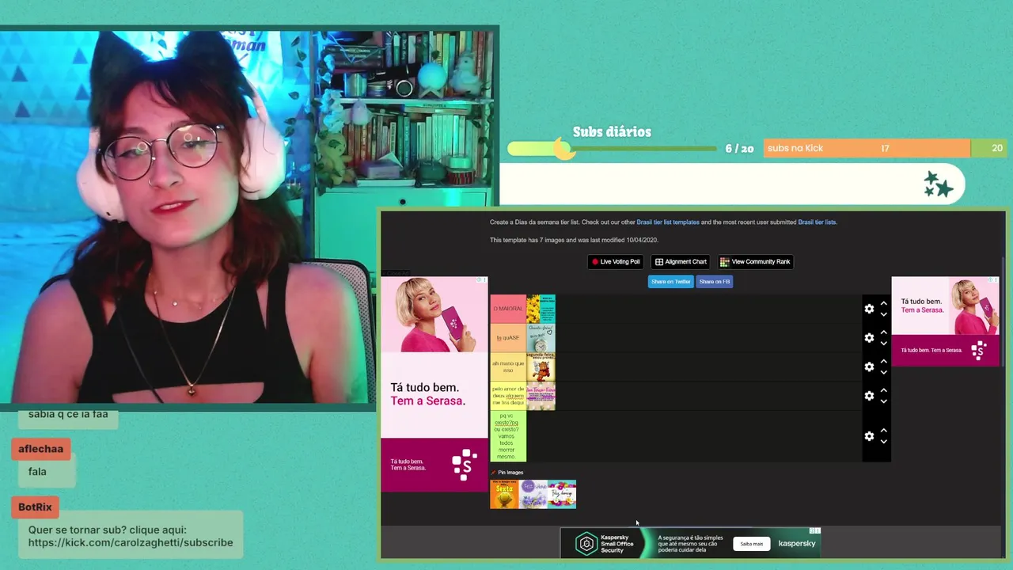Screen dimensions: 1013x570
Task: Select image in 'pelo amor de deus' row
Action: tap(541, 396)
